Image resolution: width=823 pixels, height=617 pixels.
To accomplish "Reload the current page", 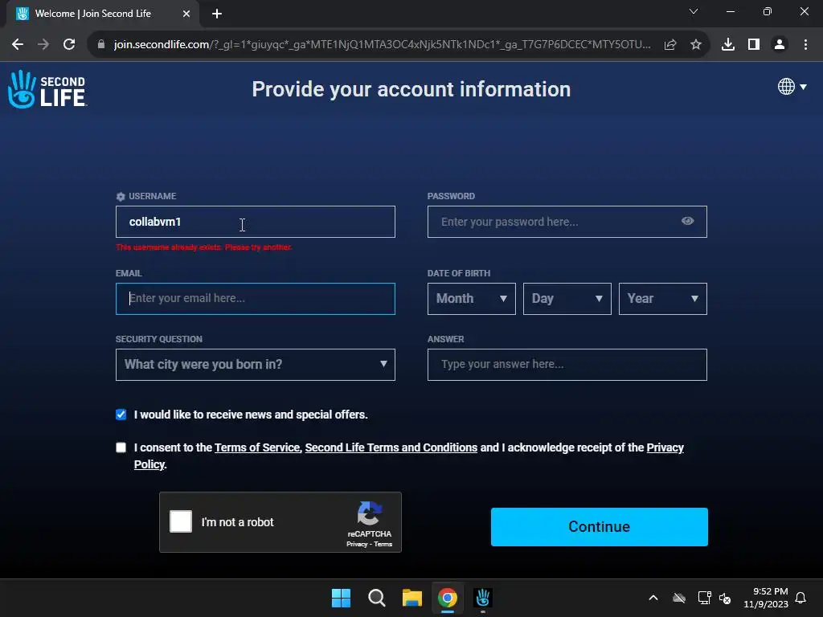I will (x=69, y=45).
